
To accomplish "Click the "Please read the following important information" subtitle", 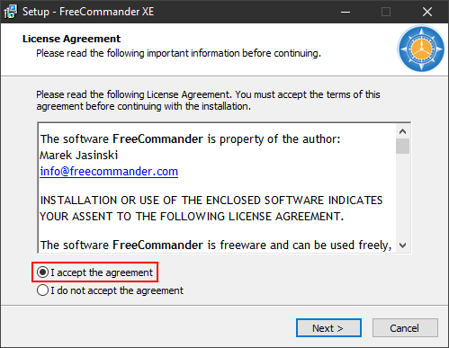I will point(178,53).
